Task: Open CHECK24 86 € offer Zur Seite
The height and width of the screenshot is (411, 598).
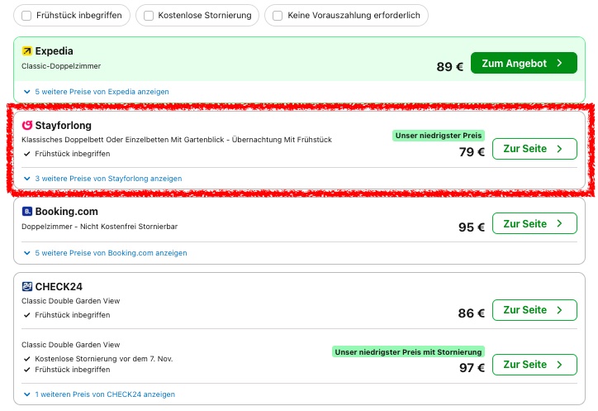Action: (x=534, y=310)
